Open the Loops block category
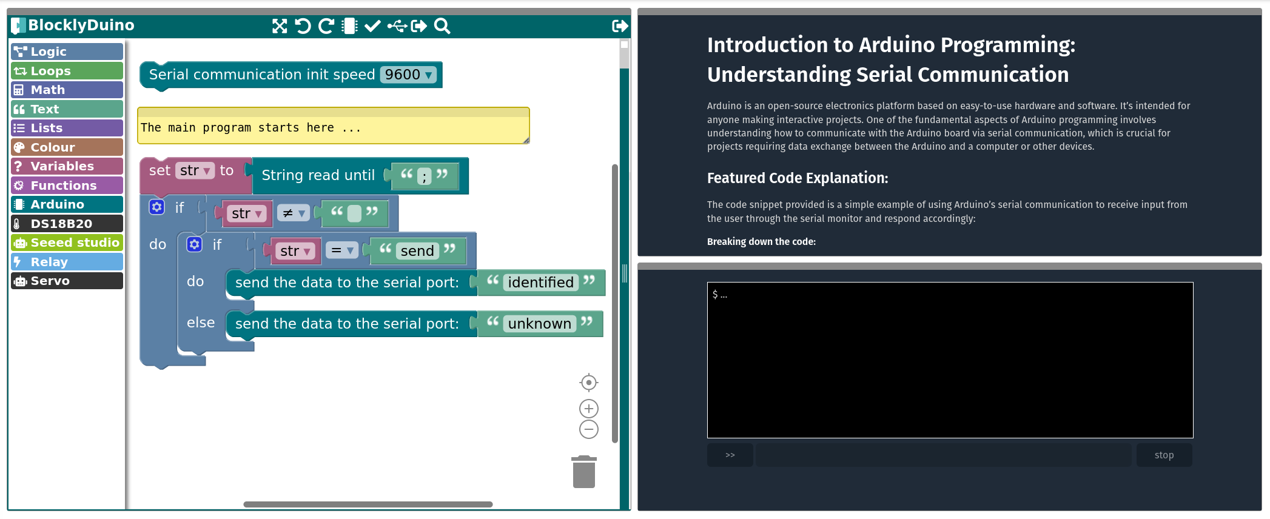 tap(67, 71)
